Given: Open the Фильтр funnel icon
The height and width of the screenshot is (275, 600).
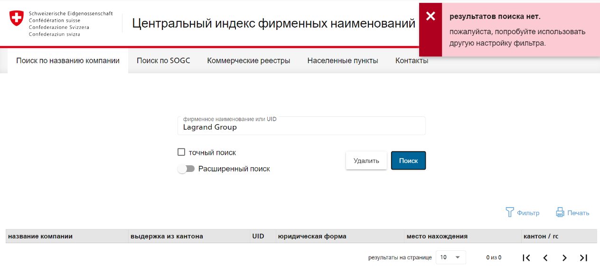Looking at the screenshot, I should pyautogui.click(x=510, y=212).
